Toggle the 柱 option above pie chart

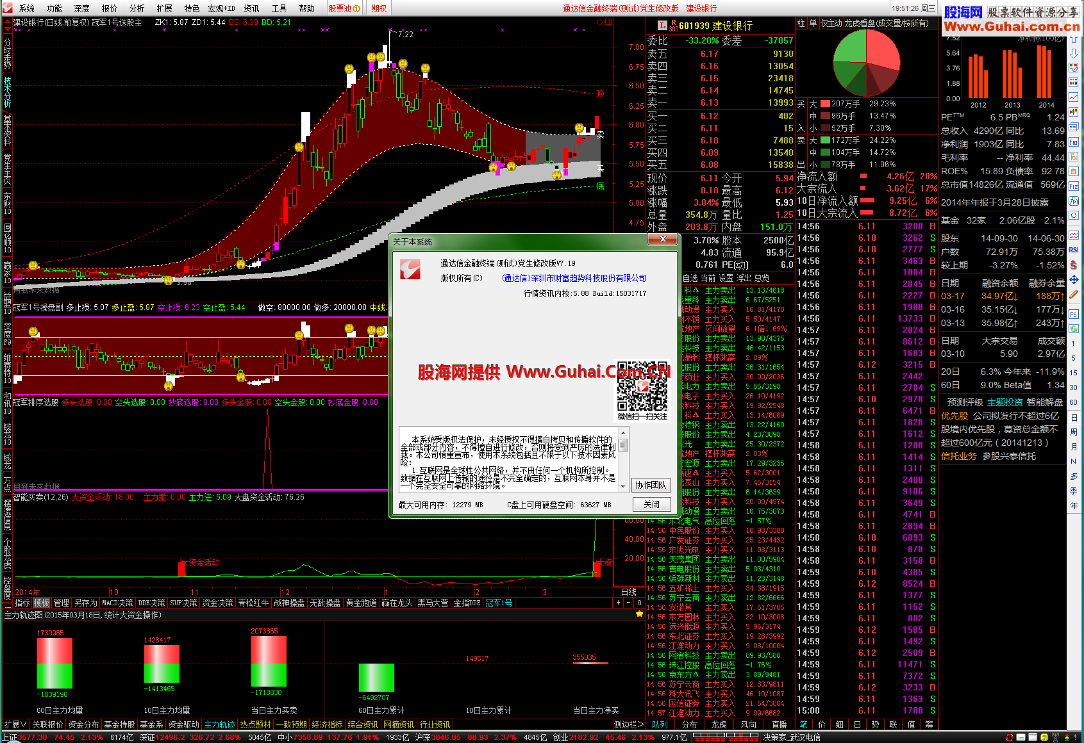[x=801, y=23]
